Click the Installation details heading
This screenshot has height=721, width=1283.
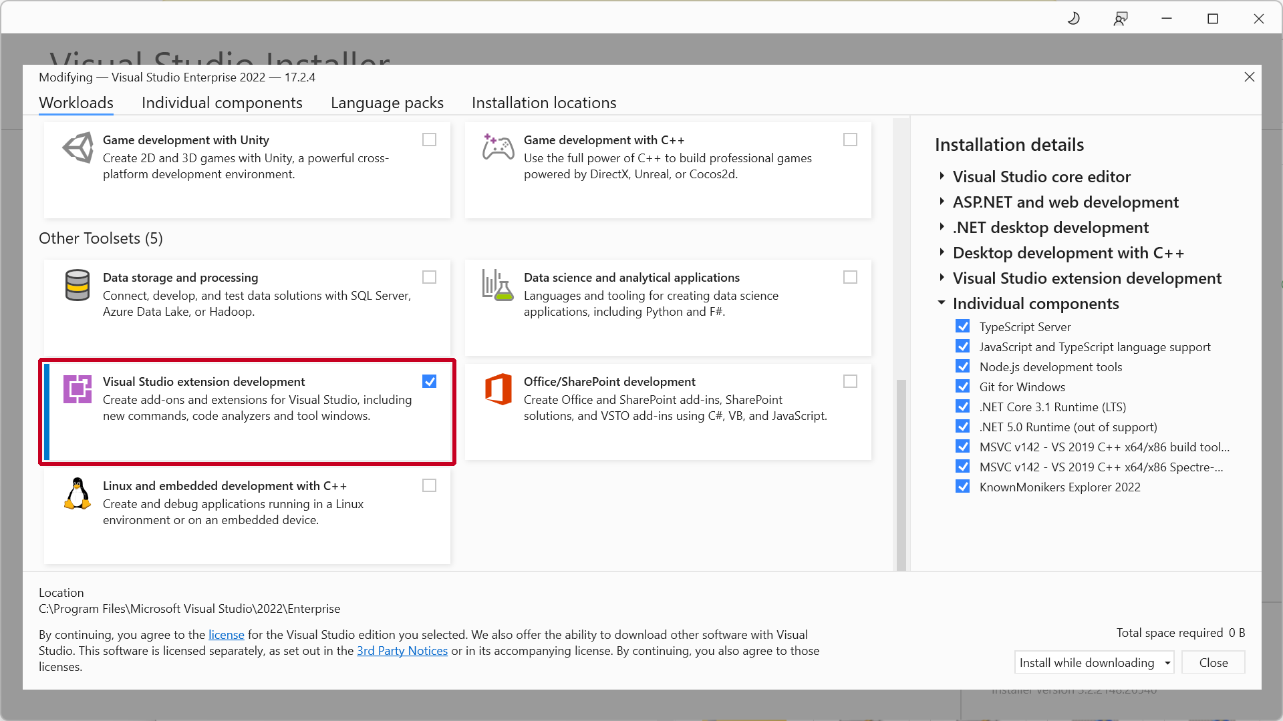click(x=1009, y=145)
